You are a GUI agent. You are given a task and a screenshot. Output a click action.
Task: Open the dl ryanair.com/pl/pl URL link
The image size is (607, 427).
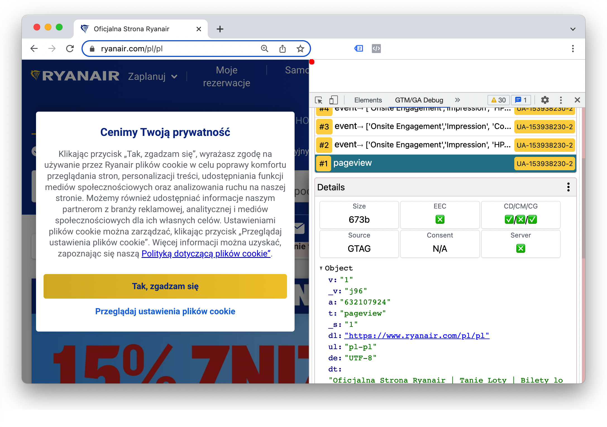click(x=417, y=335)
